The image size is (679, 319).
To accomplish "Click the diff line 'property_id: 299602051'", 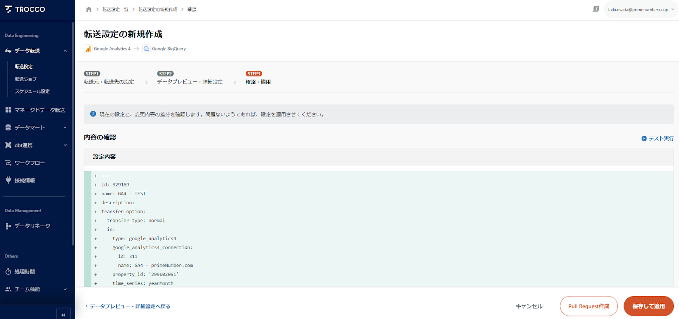I will coord(146,275).
